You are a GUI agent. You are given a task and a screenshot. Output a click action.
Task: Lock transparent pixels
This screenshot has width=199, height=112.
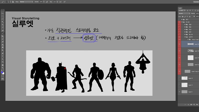tap(183, 17)
